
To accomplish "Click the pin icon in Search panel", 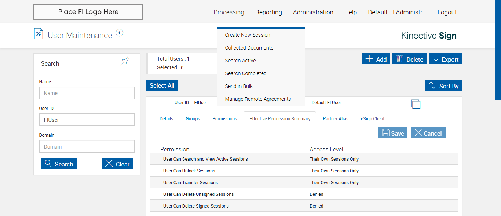I will point(126,61).
